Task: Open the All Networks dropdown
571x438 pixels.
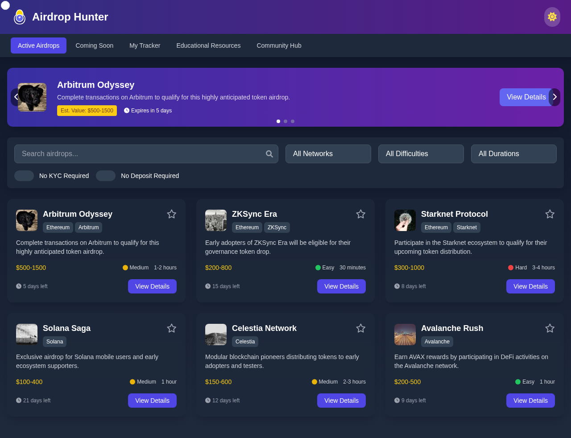Action: [x=328, y=153]
